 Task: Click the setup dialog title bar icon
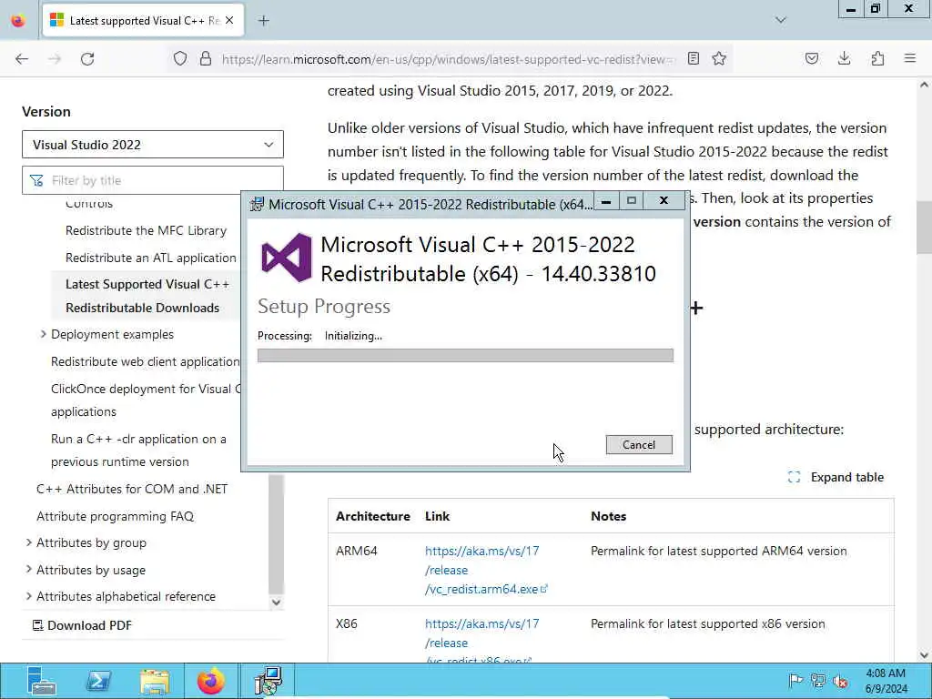tap(257, 204)
